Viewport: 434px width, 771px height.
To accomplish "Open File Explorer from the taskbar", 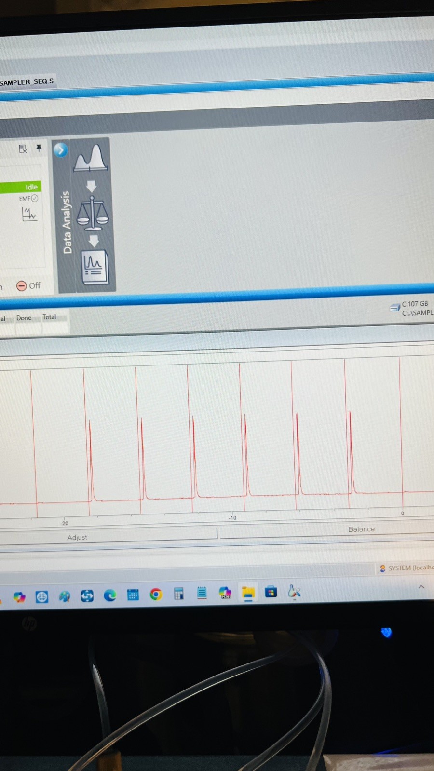I will click(x=248, y=593).
